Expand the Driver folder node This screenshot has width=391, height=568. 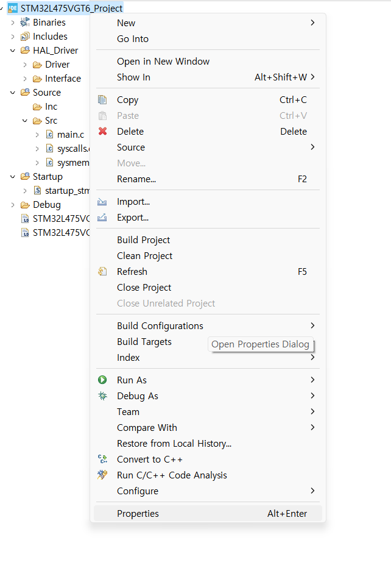click(25, 65)
